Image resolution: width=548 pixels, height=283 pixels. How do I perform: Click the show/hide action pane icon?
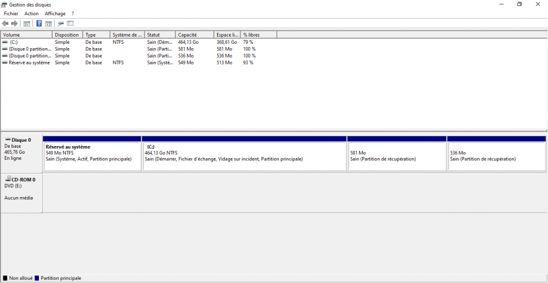(x=48, y=24)
